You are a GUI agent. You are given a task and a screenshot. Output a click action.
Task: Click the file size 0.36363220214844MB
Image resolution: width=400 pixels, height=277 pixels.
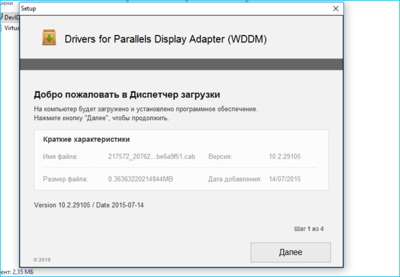pos(141,179)
